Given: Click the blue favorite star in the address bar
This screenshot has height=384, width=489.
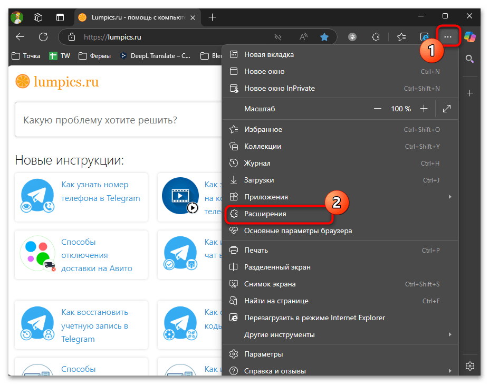Looking at the screenshot, I should (x=324, y=37).
